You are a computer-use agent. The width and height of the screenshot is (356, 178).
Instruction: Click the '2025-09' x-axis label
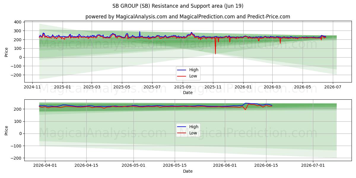click(x=182, y=88)
